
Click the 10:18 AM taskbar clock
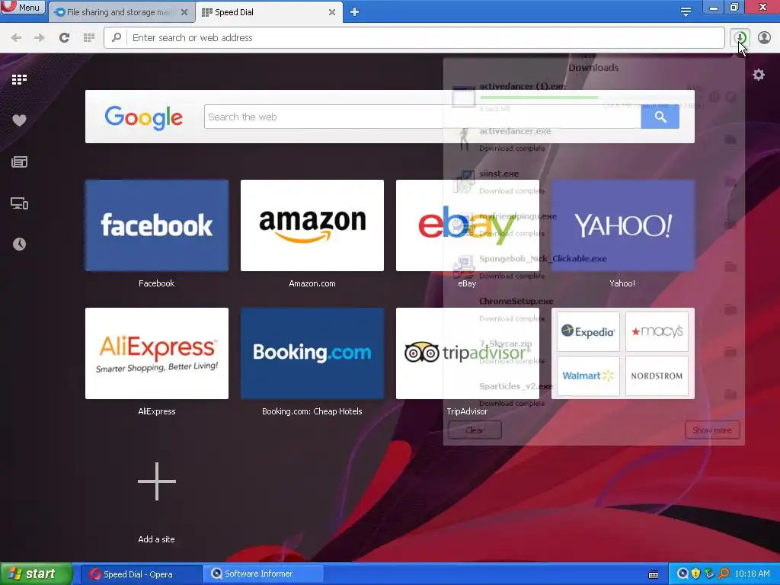pos(752,574)
